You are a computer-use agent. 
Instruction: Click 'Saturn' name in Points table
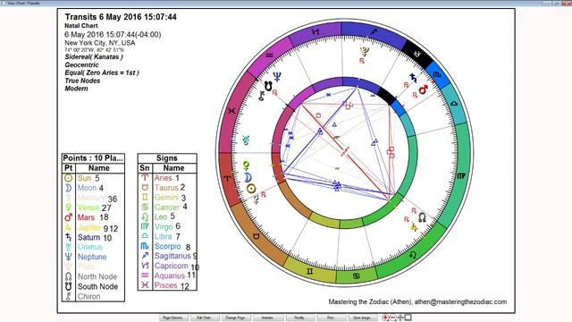[88, 237]
